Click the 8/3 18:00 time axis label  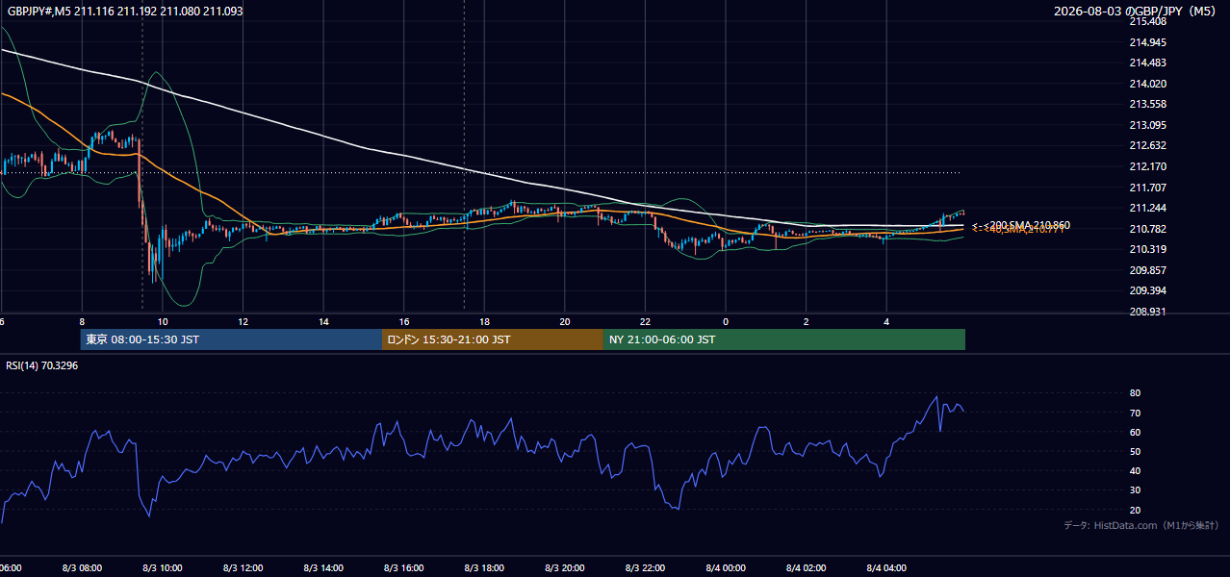pyautogui.click(x=484, y=568)
